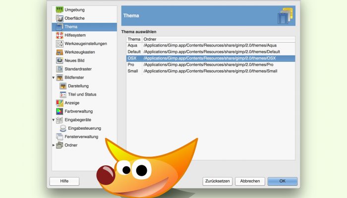Collapse the Bildfenster tree node
Viewport: 347px width, 198px height.
tap(54, 78)
